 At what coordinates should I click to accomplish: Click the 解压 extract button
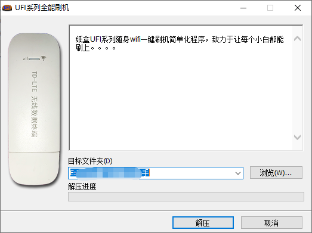203,222
